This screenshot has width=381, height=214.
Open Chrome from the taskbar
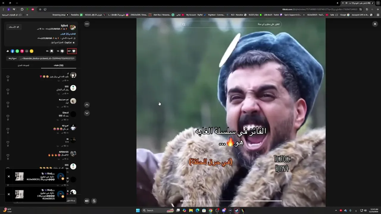(210, 210)
